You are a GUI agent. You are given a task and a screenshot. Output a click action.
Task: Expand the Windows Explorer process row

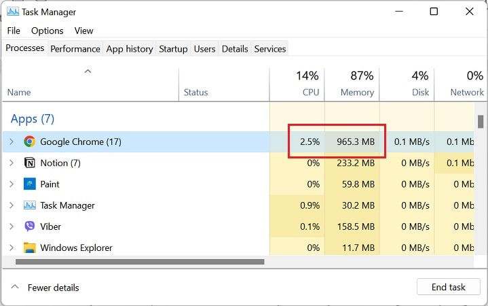click(x=12, y=248)
